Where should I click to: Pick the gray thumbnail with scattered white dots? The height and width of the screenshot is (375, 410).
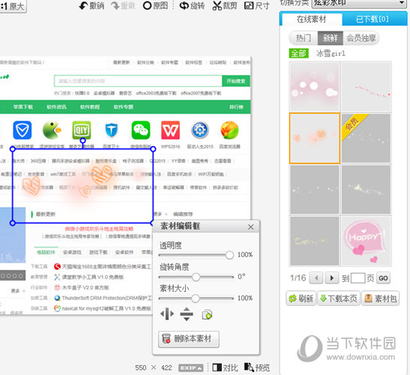[314, 190]
